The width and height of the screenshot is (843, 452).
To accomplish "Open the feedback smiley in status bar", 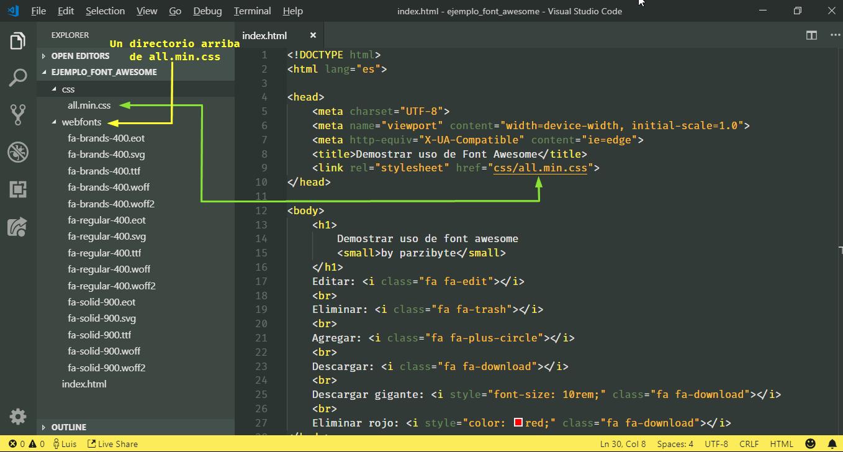I will 810,444.
